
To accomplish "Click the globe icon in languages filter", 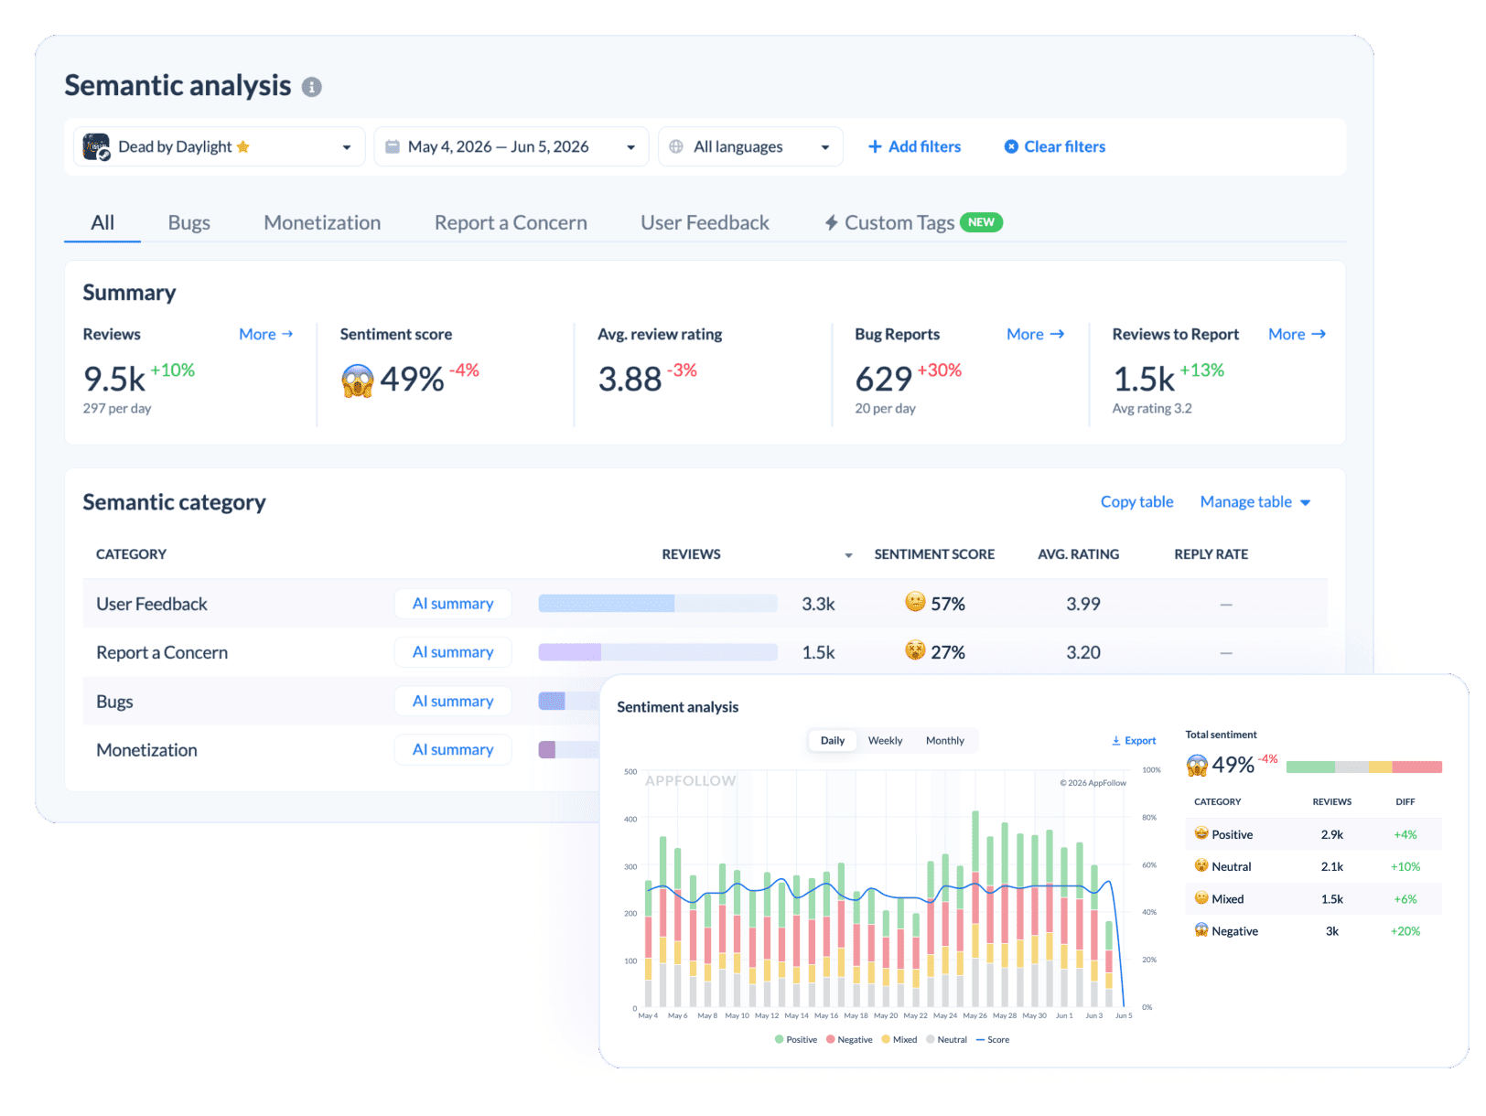I will 676,146.
